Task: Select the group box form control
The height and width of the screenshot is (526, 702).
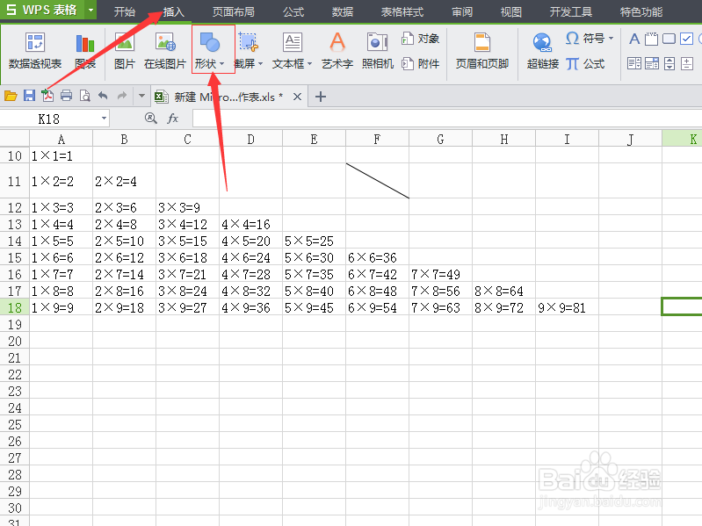Action: (651, 39)
